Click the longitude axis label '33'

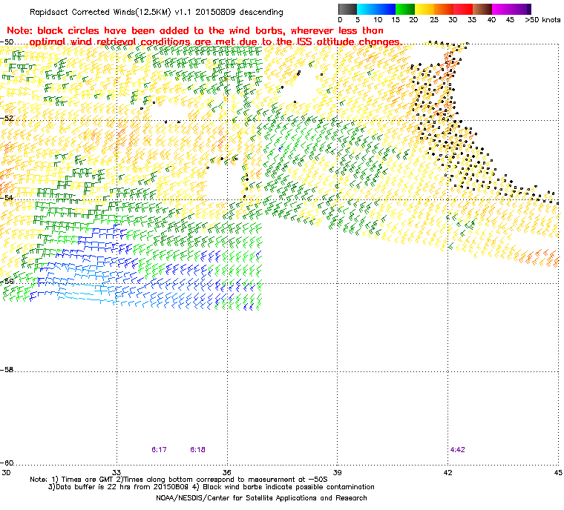pyautogui.click(x=117, y=472)
